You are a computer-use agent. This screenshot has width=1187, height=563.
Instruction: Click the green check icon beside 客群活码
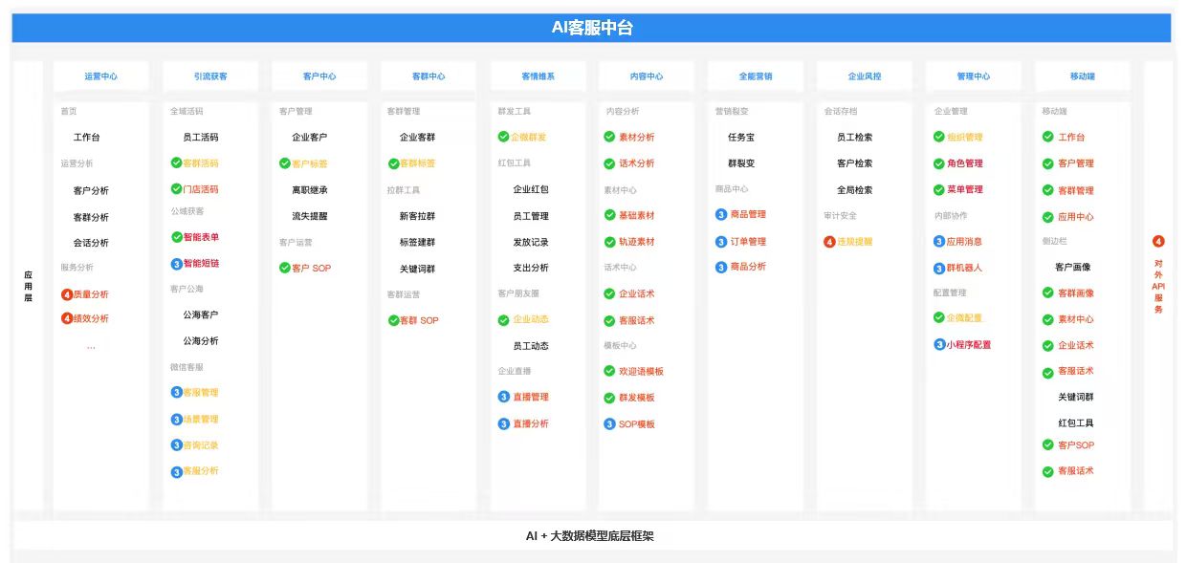click(176, 163)
